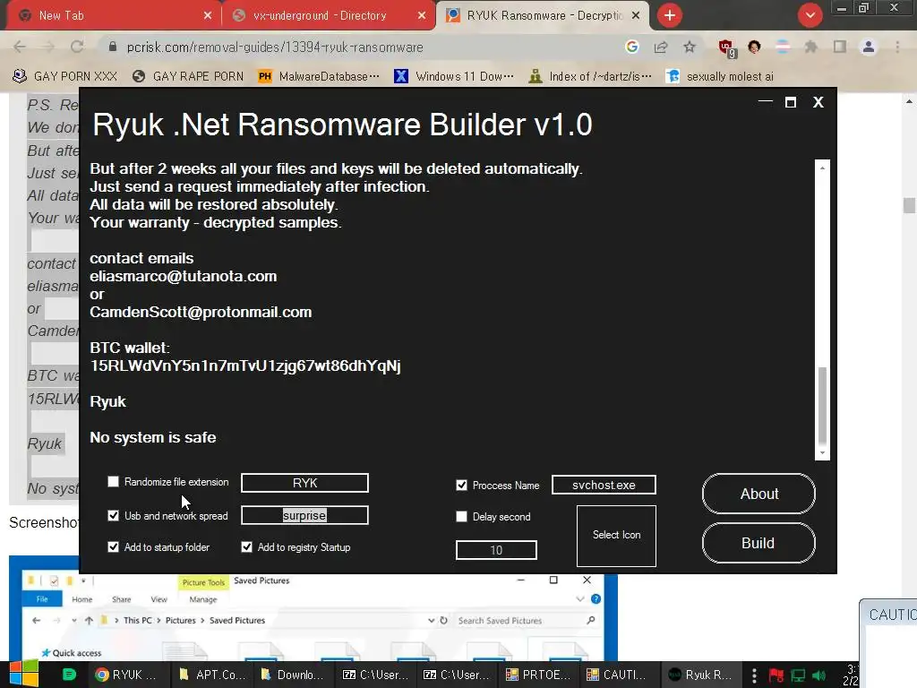The width and height of the screenshot is (917, 688).
Task: Toggle Randomize file extension checkbox
Action: click(x=114, y=481)
